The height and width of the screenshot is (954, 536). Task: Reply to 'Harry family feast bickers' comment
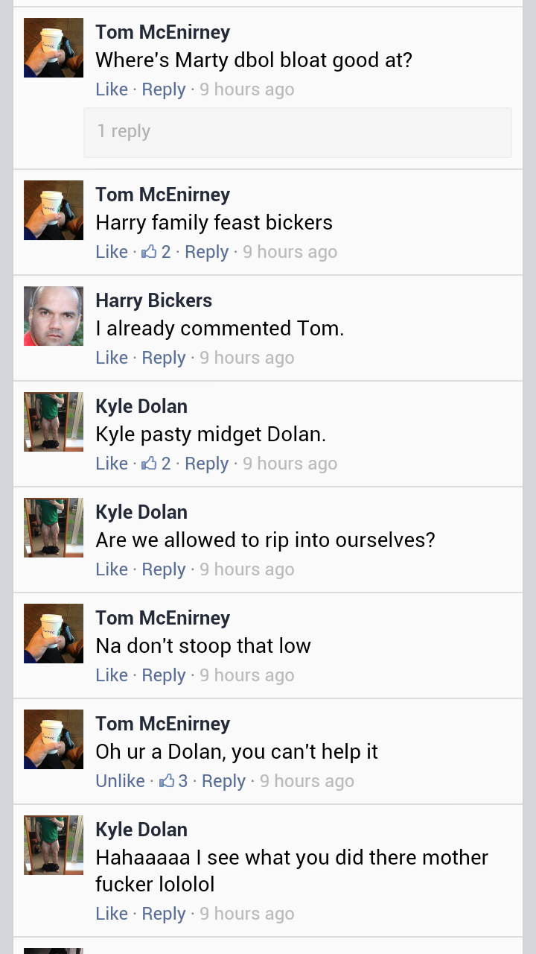(207, 252)
